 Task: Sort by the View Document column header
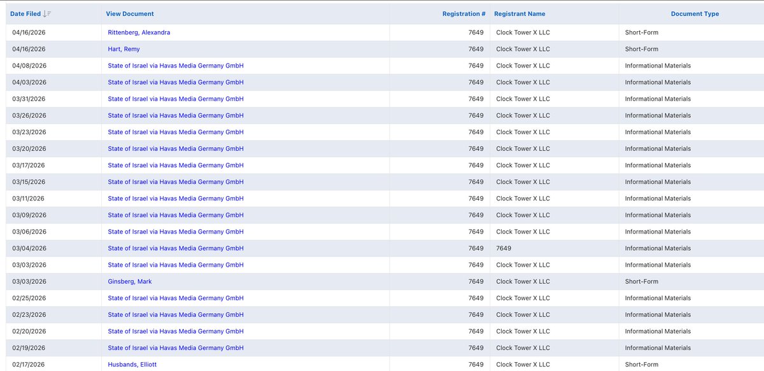(x=130, y=13)
